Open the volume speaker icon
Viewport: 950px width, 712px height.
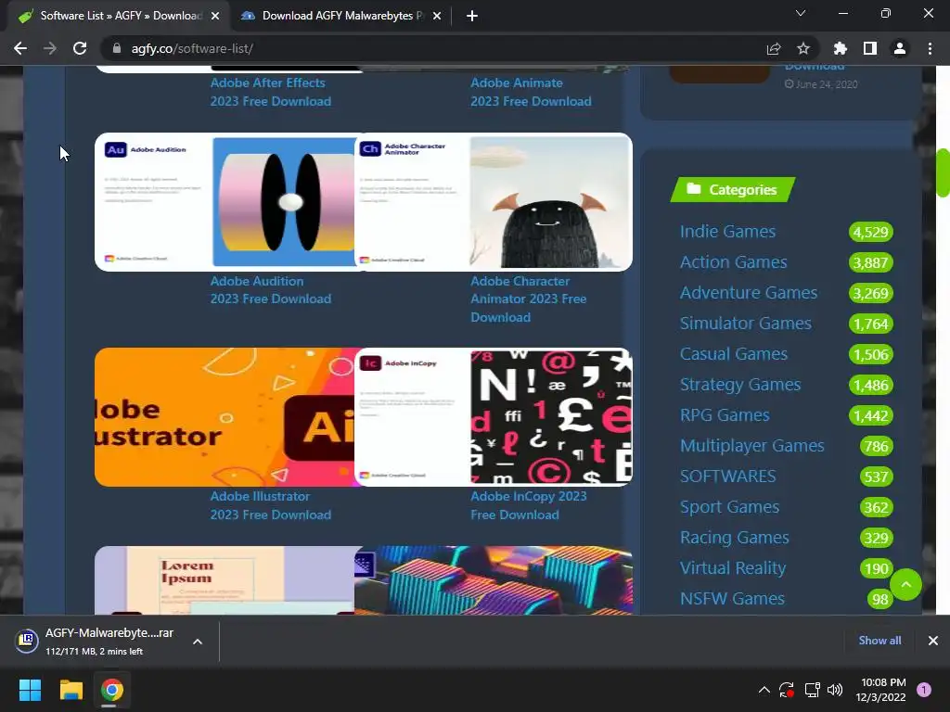835,690
